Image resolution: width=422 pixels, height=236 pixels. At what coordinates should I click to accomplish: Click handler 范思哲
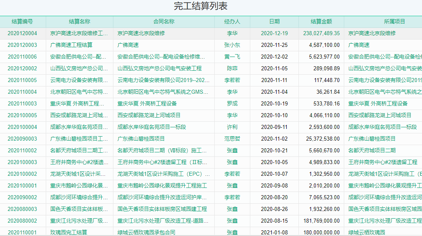pyautogui.click(x=232, y=139)
